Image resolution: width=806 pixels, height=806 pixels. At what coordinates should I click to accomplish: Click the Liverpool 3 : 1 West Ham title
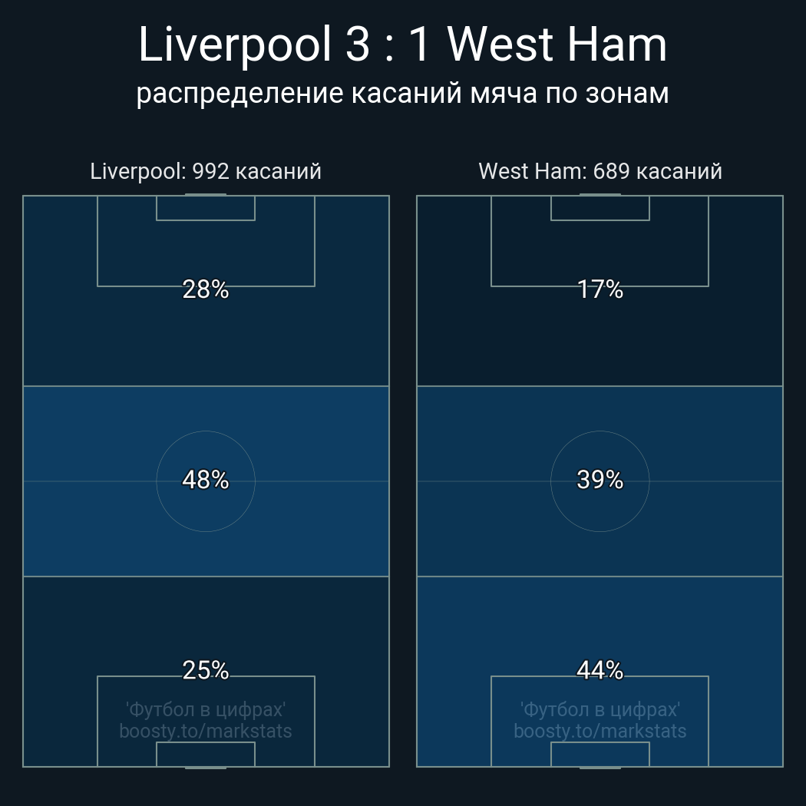[x=402, y=45]
